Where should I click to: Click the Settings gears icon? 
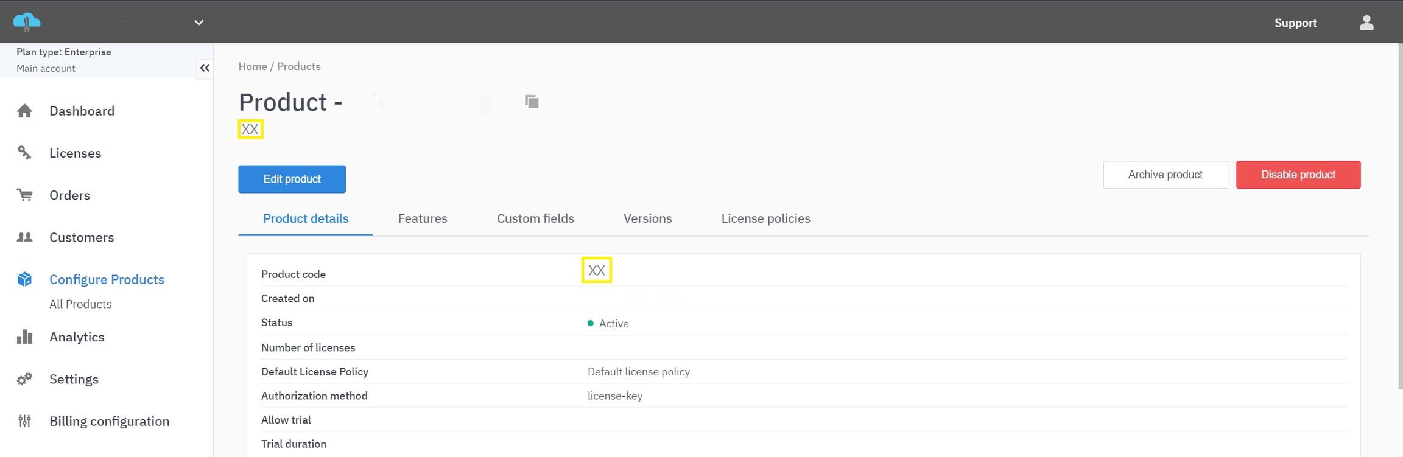(24, 379)
